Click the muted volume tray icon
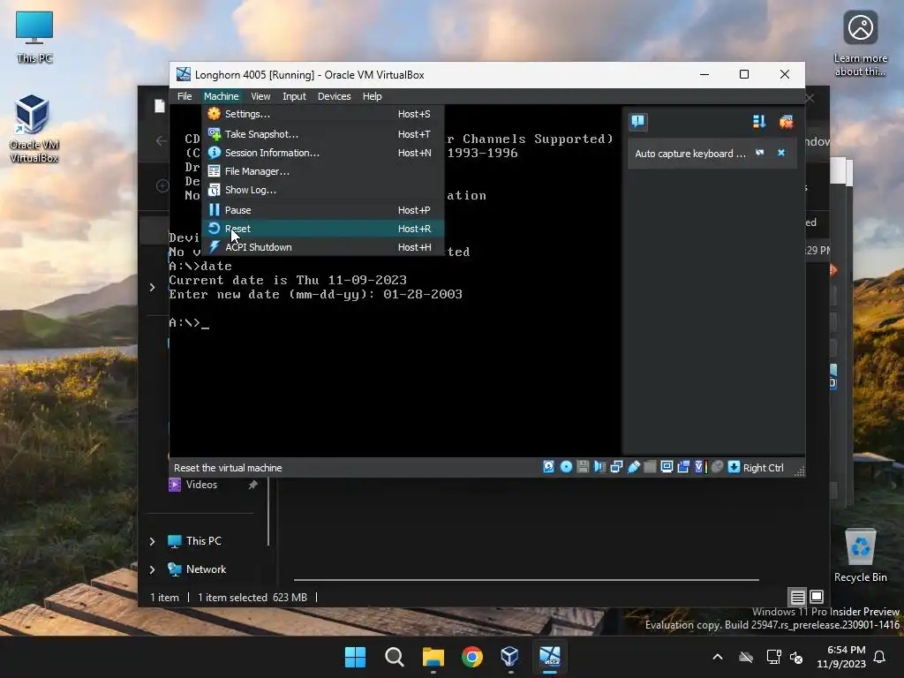This screenshot has width=904, height=678. [x=796, y=657]
